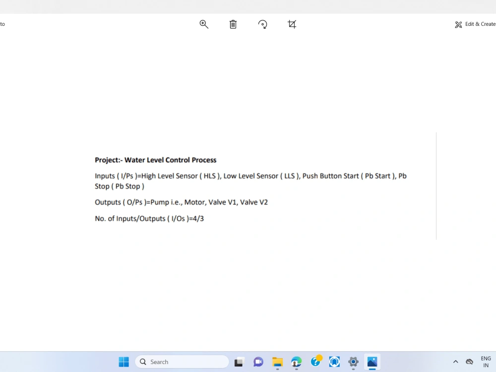Open the Photos app icon on the taskbar
Viewport: 496px width, 372px height.
pyautogui.click(x=372, y=362)
